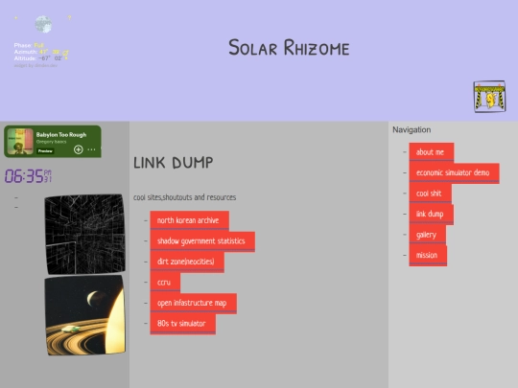Open dirt zone(neocities) link
518x388 pixels.
click(187, 262)
